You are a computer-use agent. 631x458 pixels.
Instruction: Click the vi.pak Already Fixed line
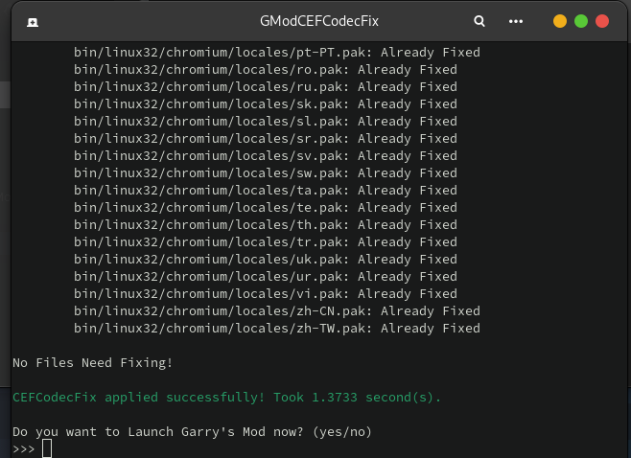point(265,294)
